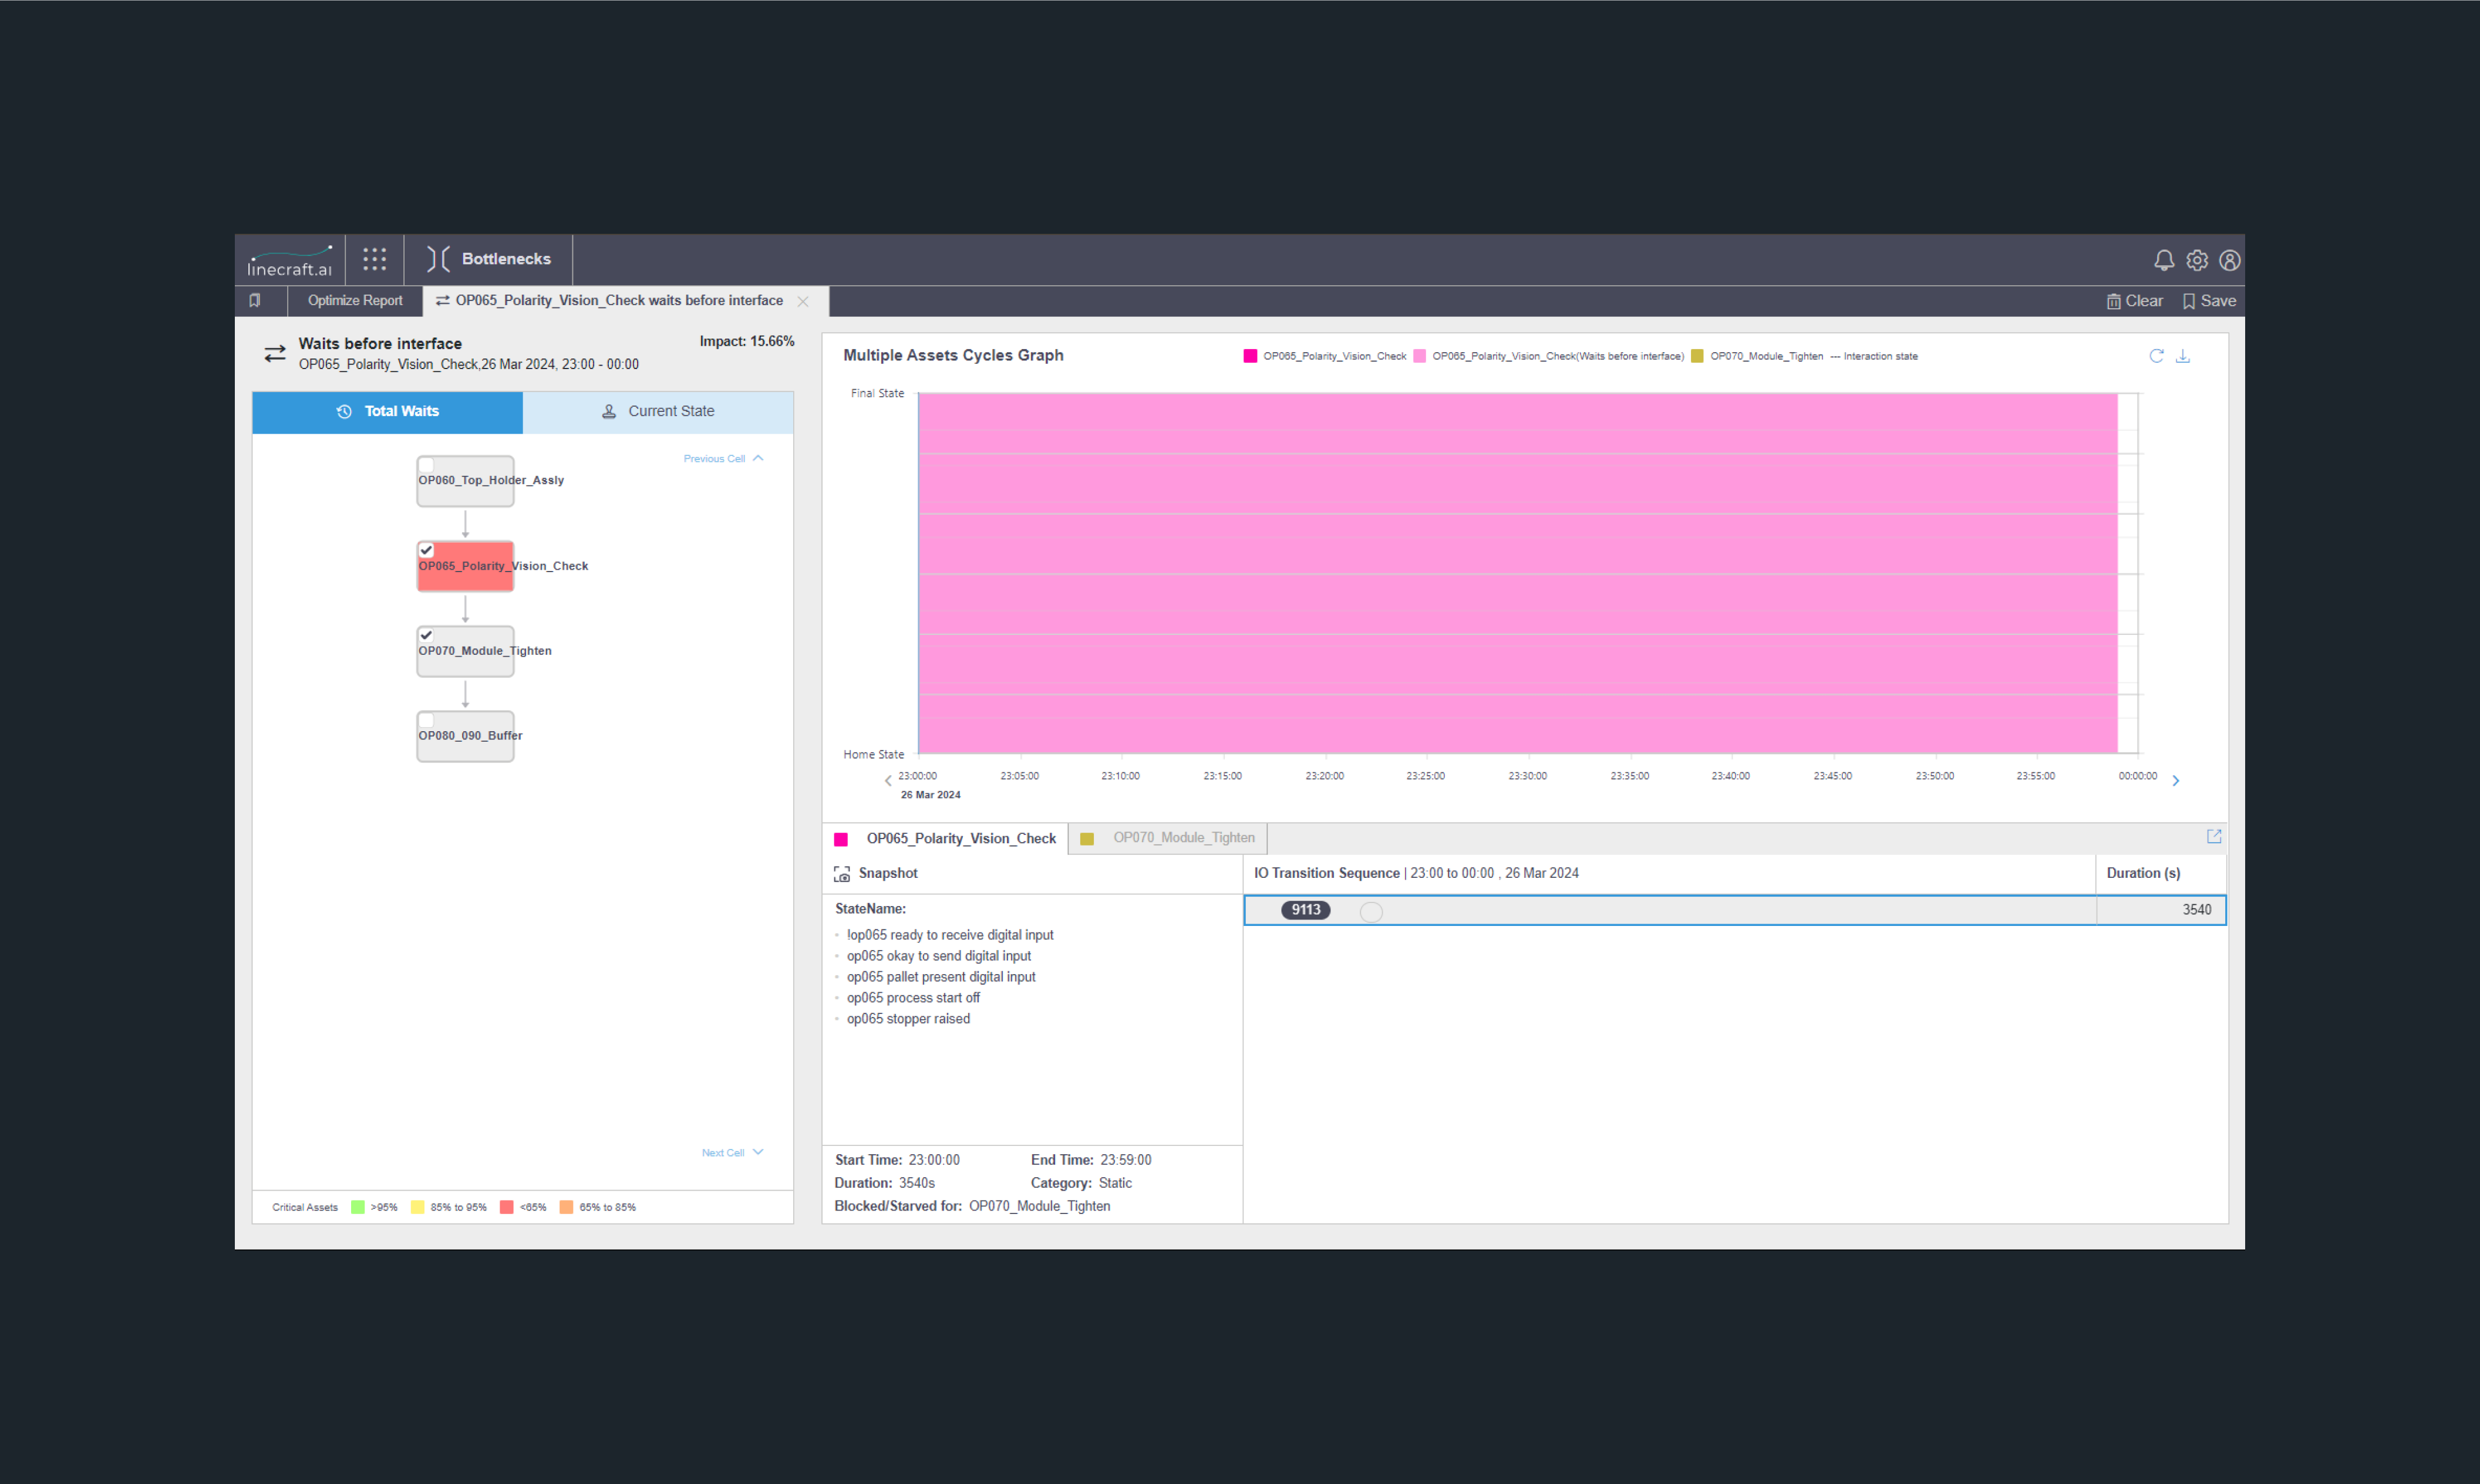Open the Bottlenecks module
The height and width of the screenshot is (1484, 2480).
point(489,259)
